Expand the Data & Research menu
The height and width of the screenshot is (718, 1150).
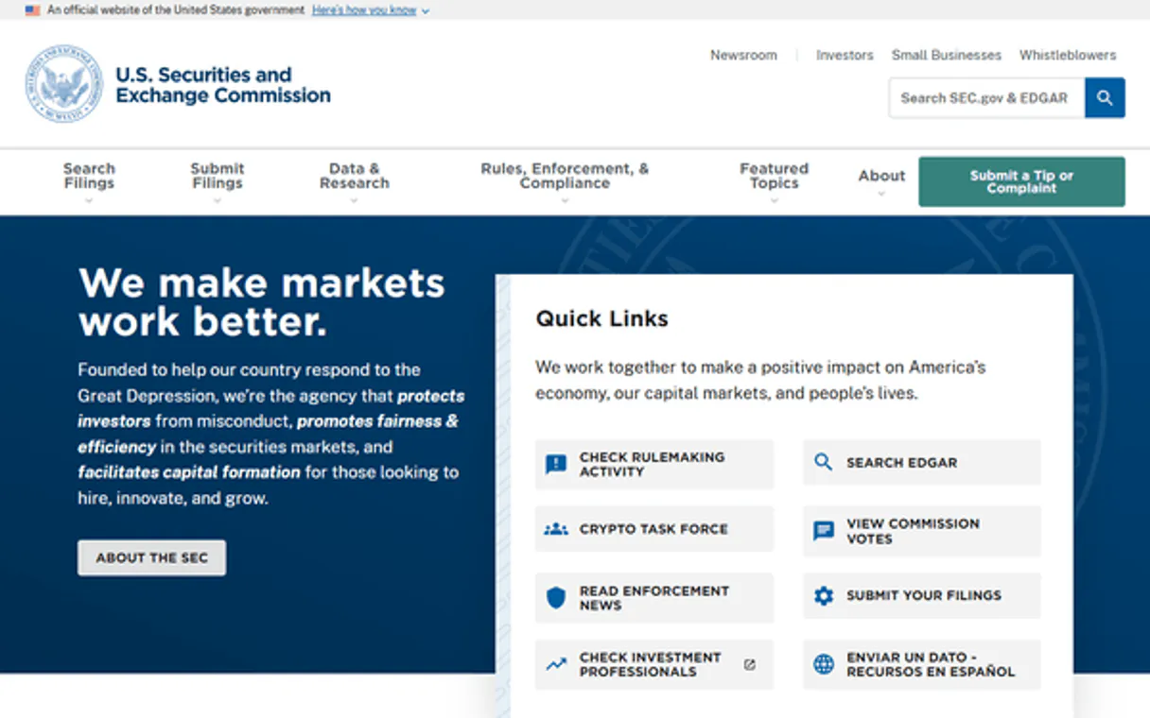(354, 175)
